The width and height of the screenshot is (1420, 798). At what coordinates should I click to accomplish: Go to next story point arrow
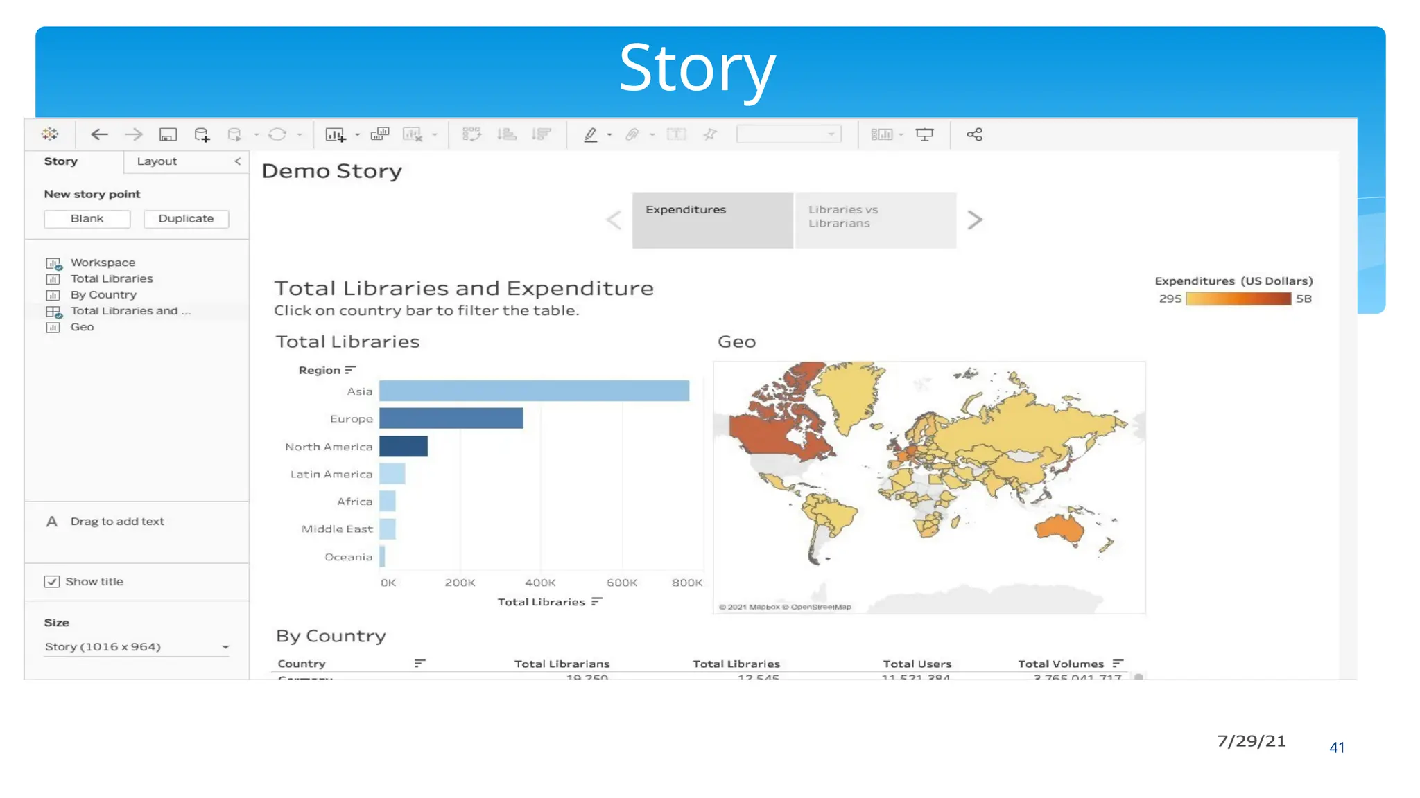point(975,220)
